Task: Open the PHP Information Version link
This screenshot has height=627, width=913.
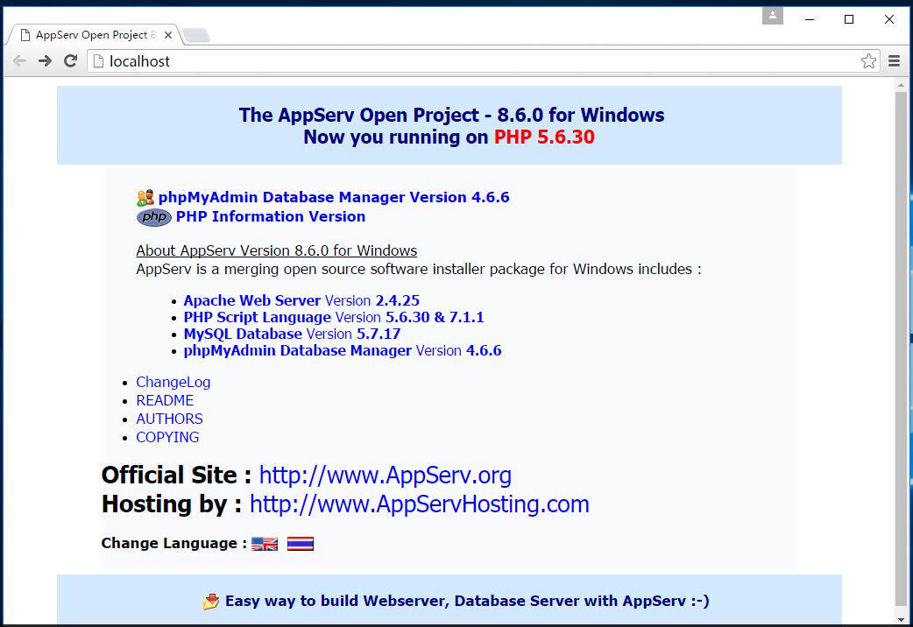Action: (x=271, y=216)
